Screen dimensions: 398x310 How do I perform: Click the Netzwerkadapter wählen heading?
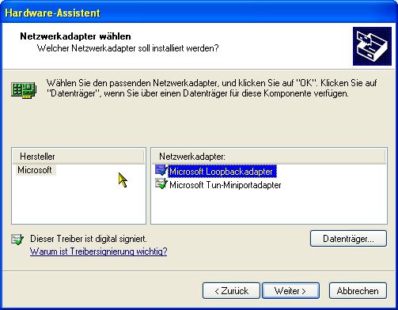pyautogui.click(x=75, y=36)
